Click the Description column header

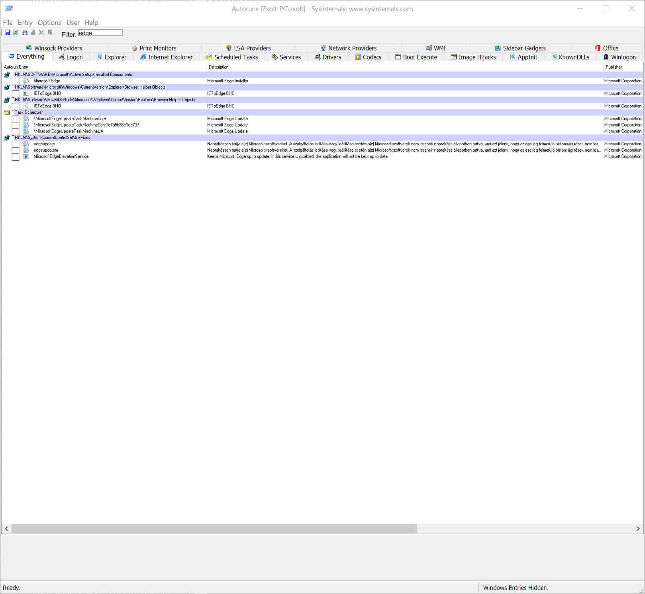point(405,67)
